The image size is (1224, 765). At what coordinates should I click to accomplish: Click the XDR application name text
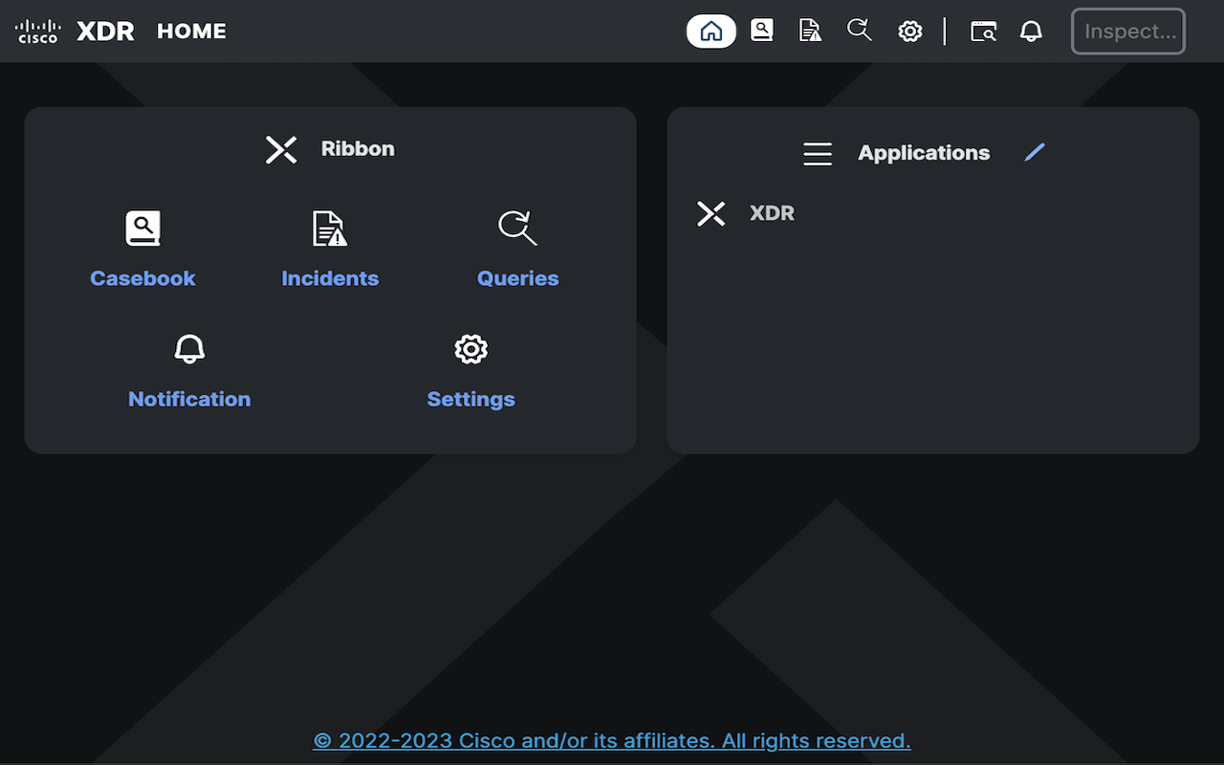(x=772, y=213)
